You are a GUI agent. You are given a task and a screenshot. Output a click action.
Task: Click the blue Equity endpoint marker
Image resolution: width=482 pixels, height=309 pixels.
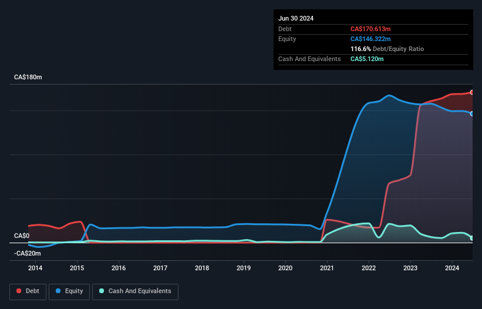point(472,114)
